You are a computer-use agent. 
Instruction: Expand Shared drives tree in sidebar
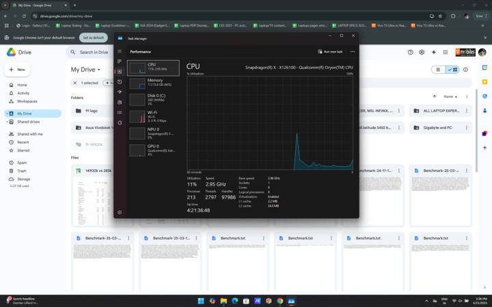(7, 121)
